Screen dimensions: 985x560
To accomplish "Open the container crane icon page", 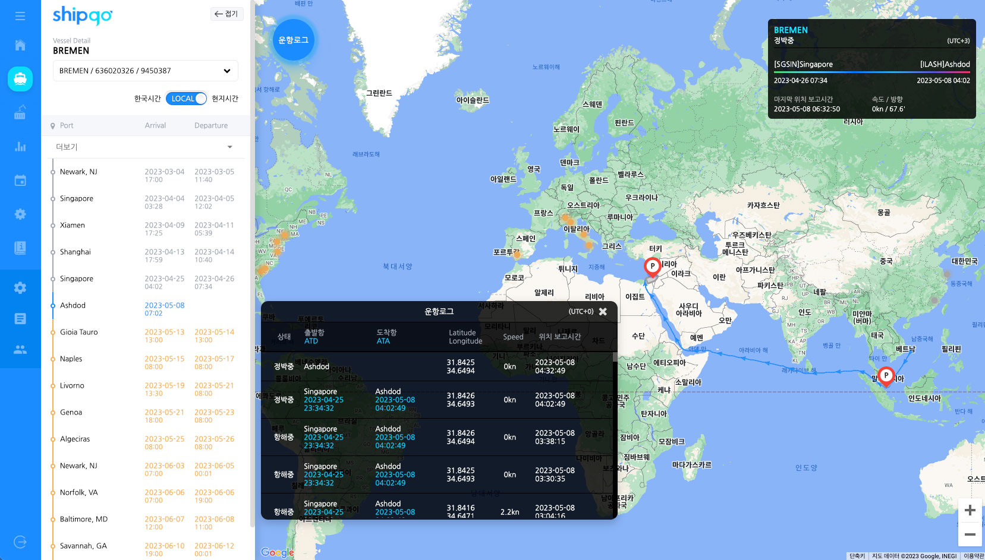I will pos(20,112).
